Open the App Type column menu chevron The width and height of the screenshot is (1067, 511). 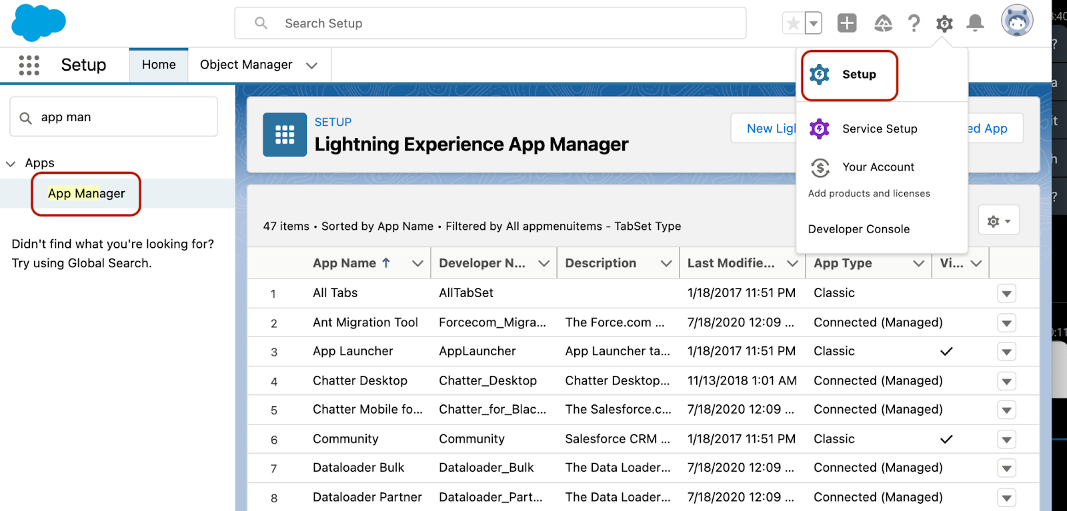coord(918,263)
